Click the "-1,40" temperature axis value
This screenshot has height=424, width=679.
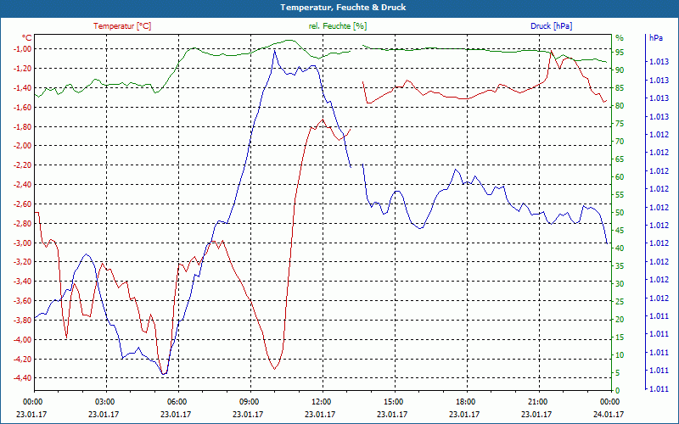click(x=23, y=87)
